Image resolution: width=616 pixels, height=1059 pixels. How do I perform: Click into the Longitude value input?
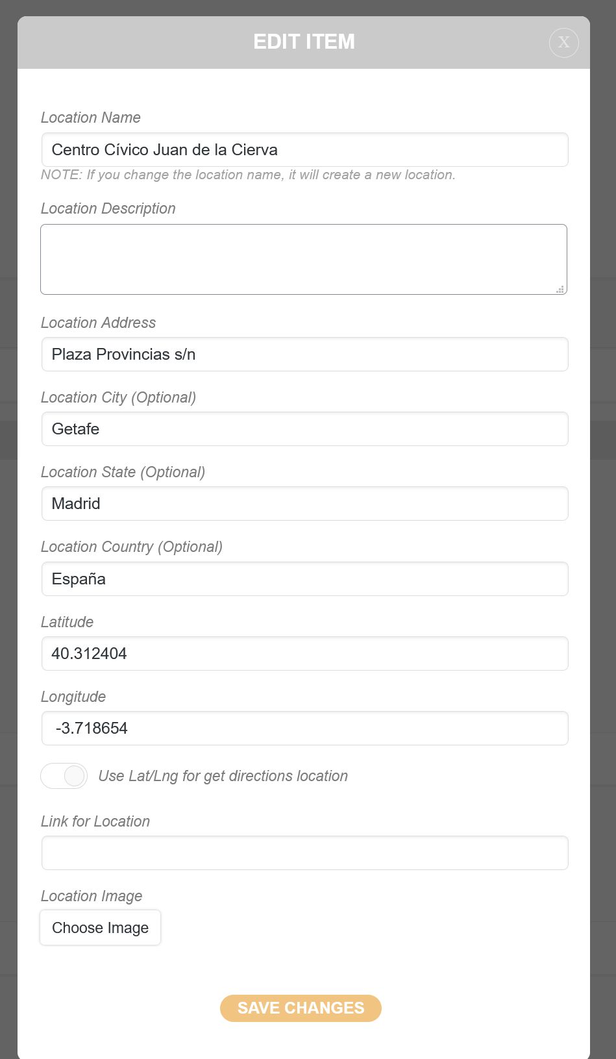[304, 729]
